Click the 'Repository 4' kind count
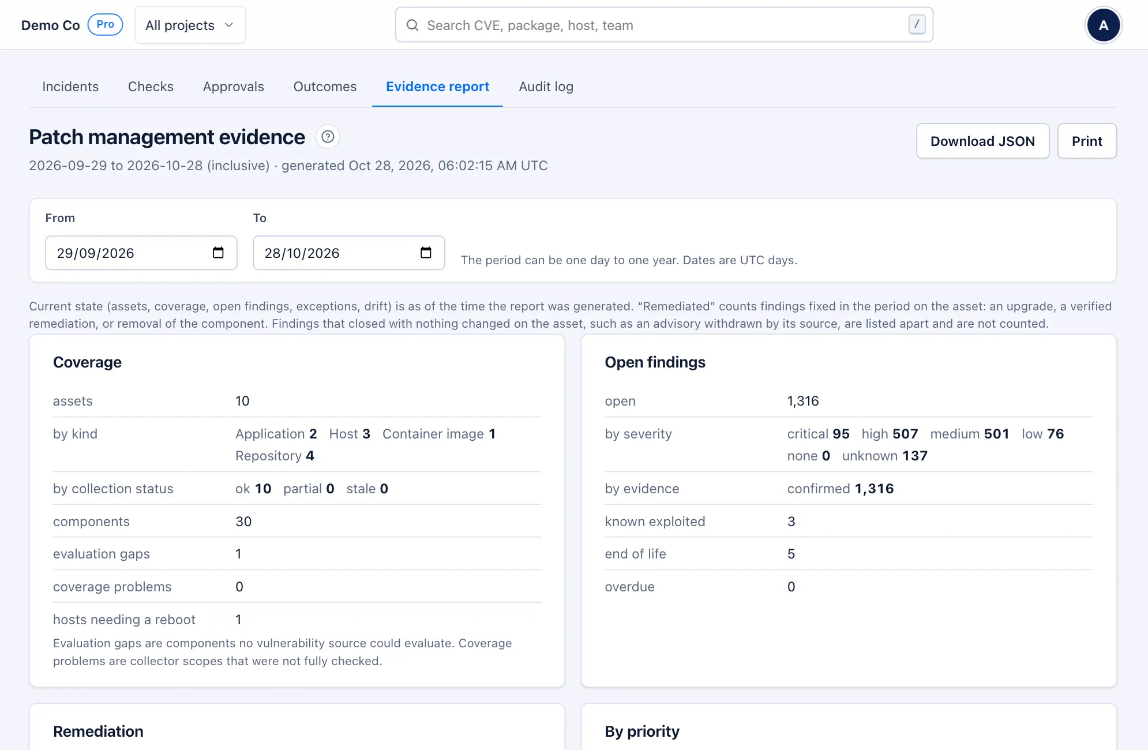The height and width of the screenshot is (750, 1148). [275, 456]
